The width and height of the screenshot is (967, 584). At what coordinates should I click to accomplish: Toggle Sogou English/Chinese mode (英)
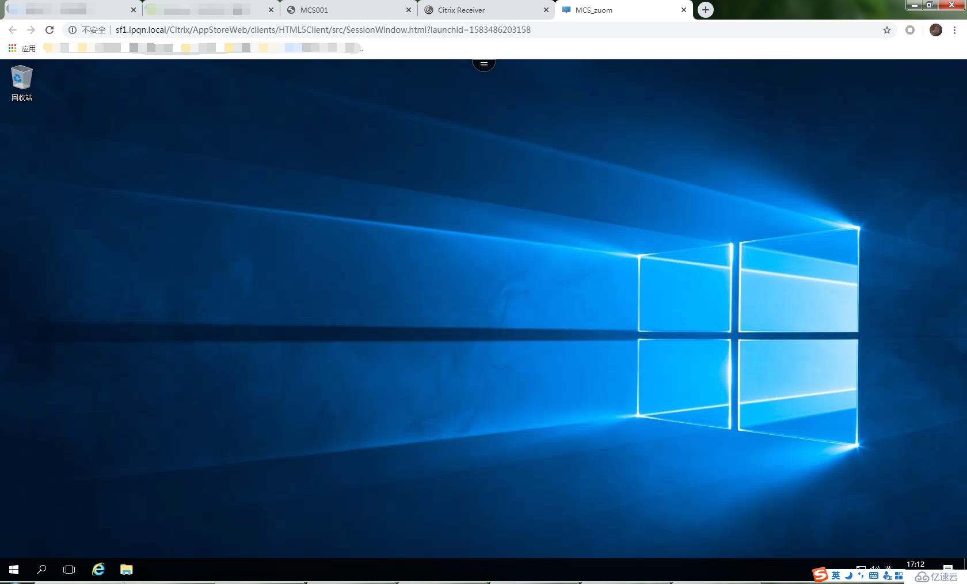pos(836,575)
